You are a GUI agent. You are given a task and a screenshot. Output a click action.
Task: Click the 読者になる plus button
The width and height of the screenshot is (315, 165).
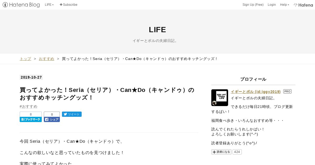point(221,152)
